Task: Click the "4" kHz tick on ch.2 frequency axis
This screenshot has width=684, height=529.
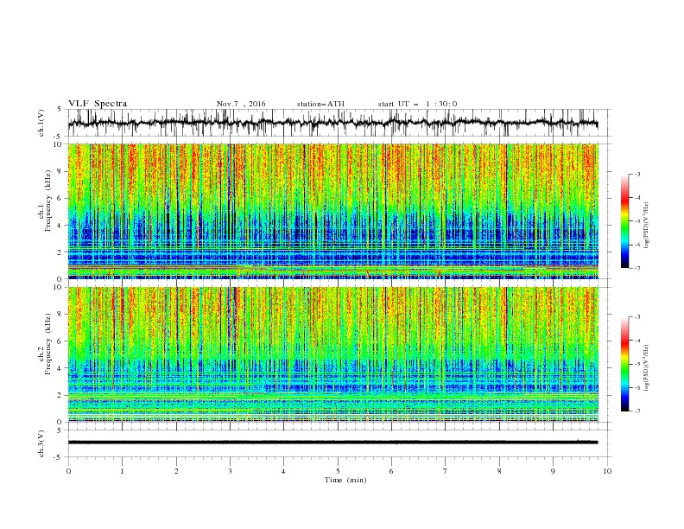Action: tap(60, 368)
